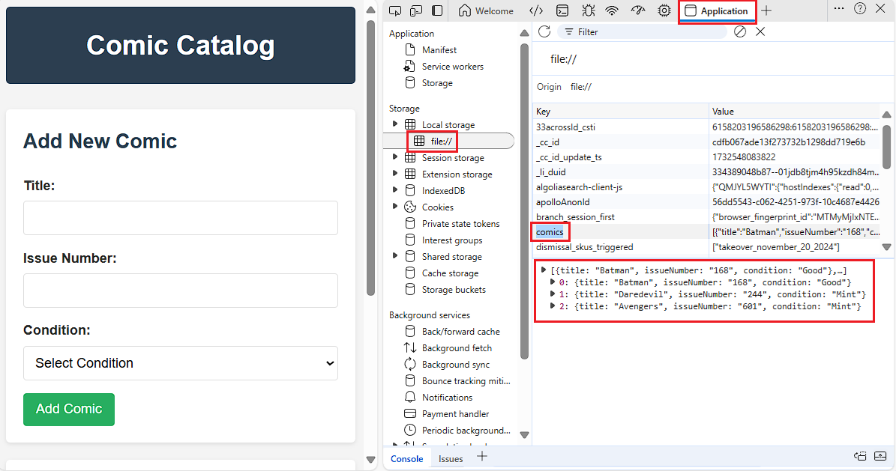Open the Sources panel bug icon
The height and width of the screenshot is (471, 896).
588,10
